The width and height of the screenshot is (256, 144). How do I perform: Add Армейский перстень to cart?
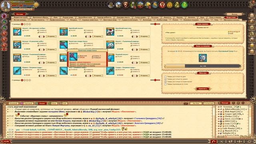coord(144,36)
